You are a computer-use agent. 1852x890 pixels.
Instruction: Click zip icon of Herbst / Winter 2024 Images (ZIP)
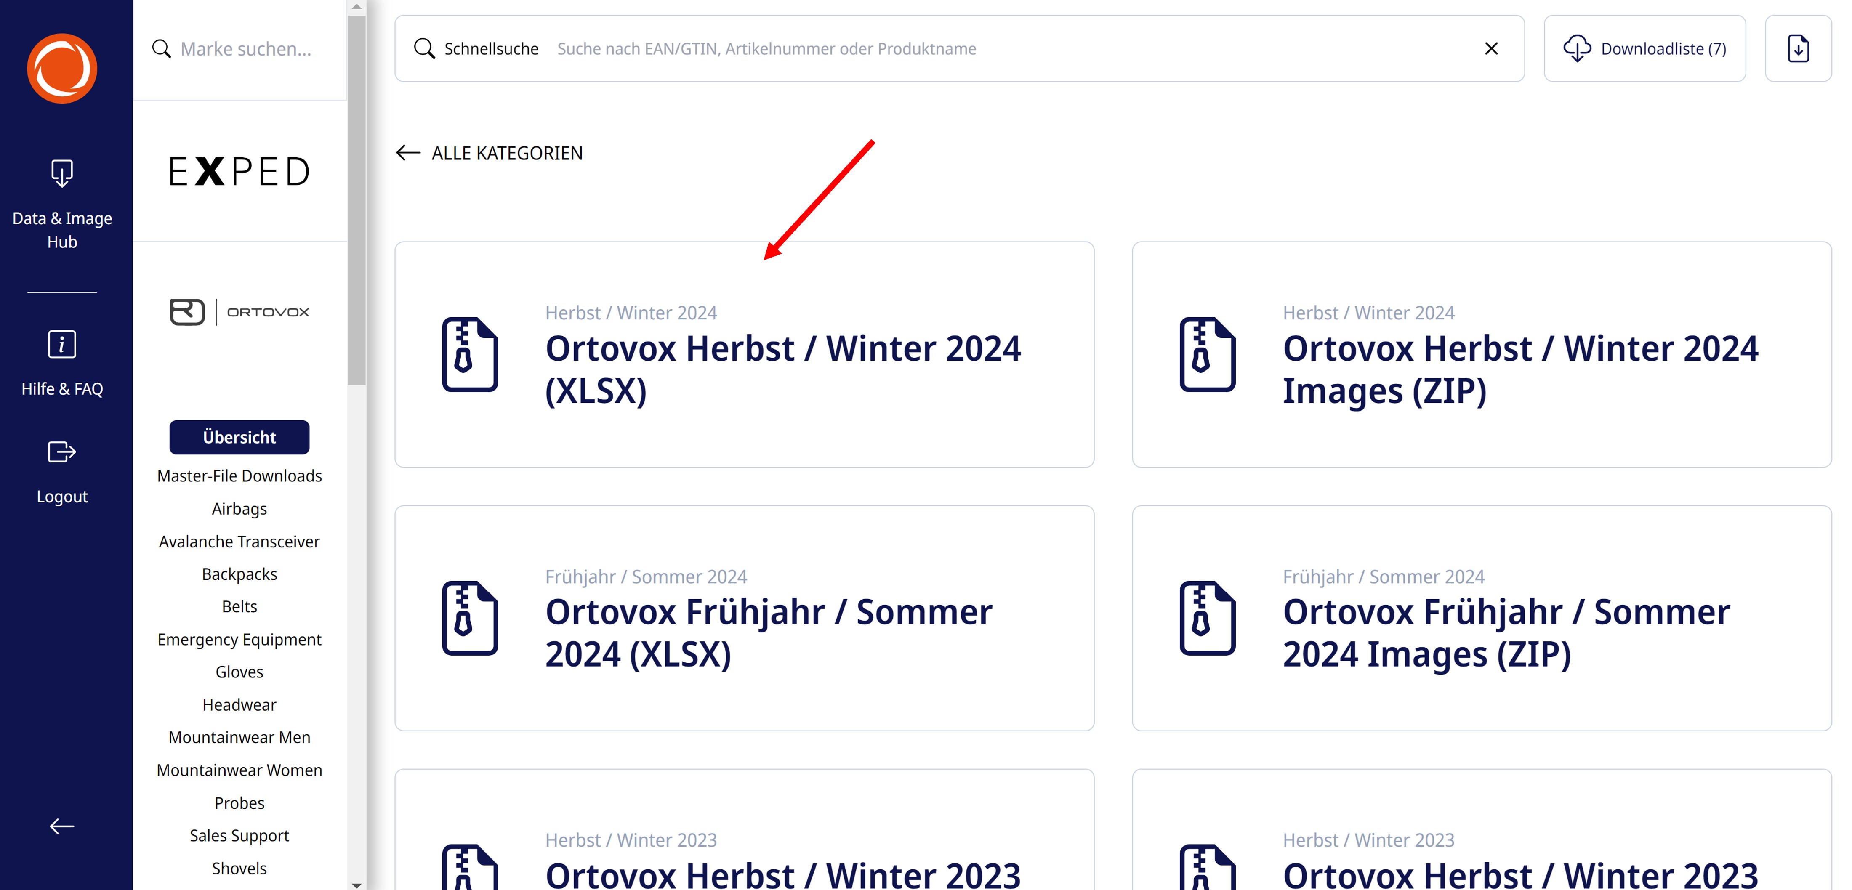(1208, 354)
